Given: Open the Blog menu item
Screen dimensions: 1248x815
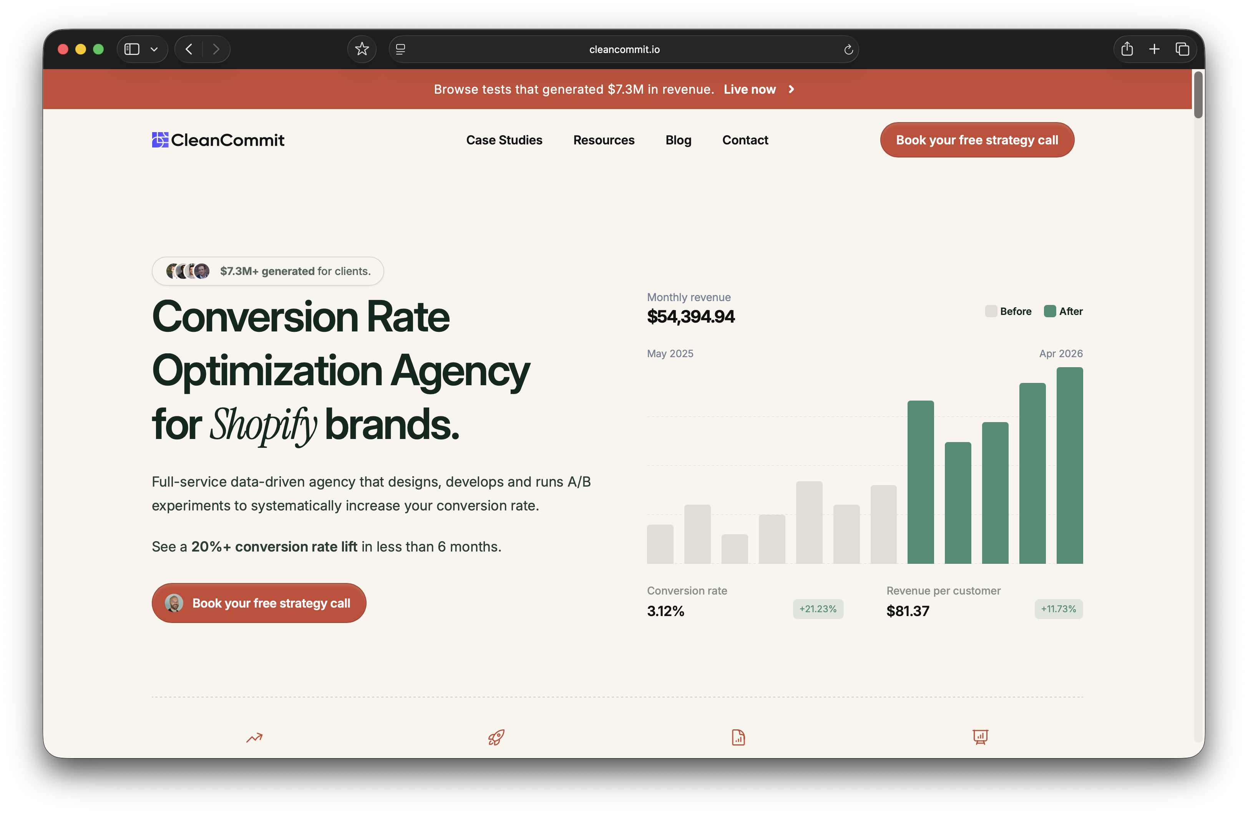Looking at the screenshot, I should (678, 141).
